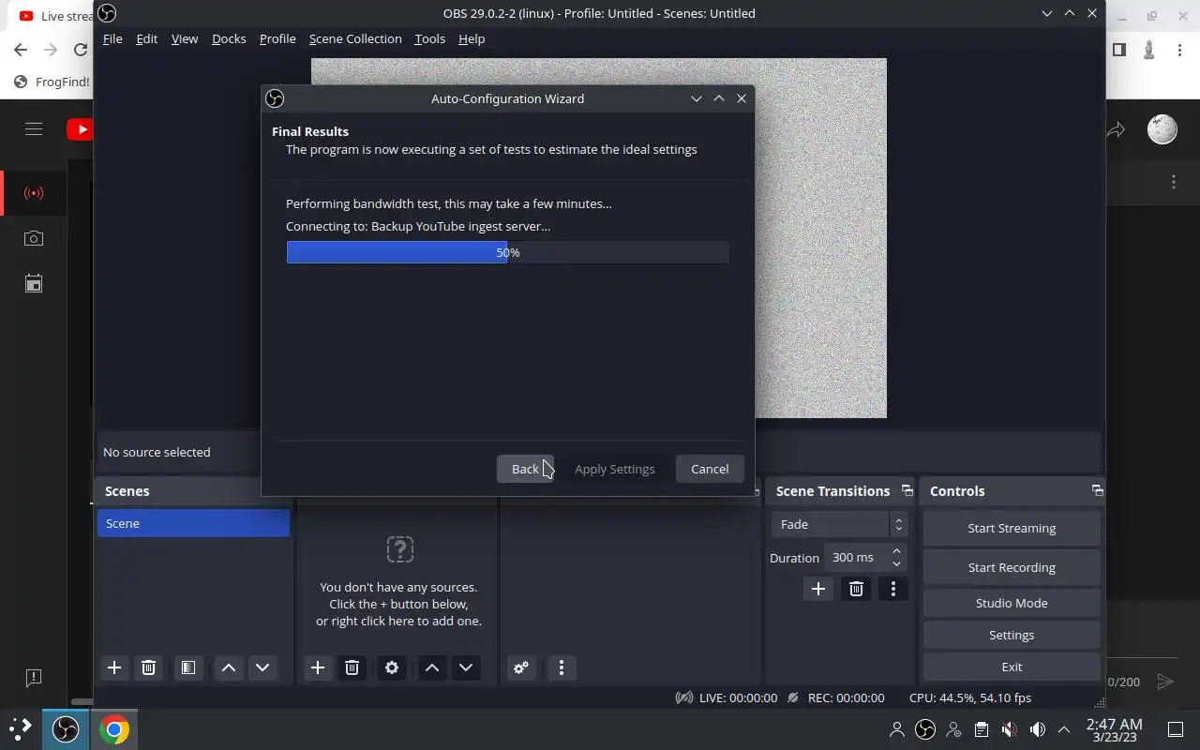Click the Back button in the wizard
The height and width of the screenshot is (750, 1200).
pyautogui.click(x=525, y=469)
